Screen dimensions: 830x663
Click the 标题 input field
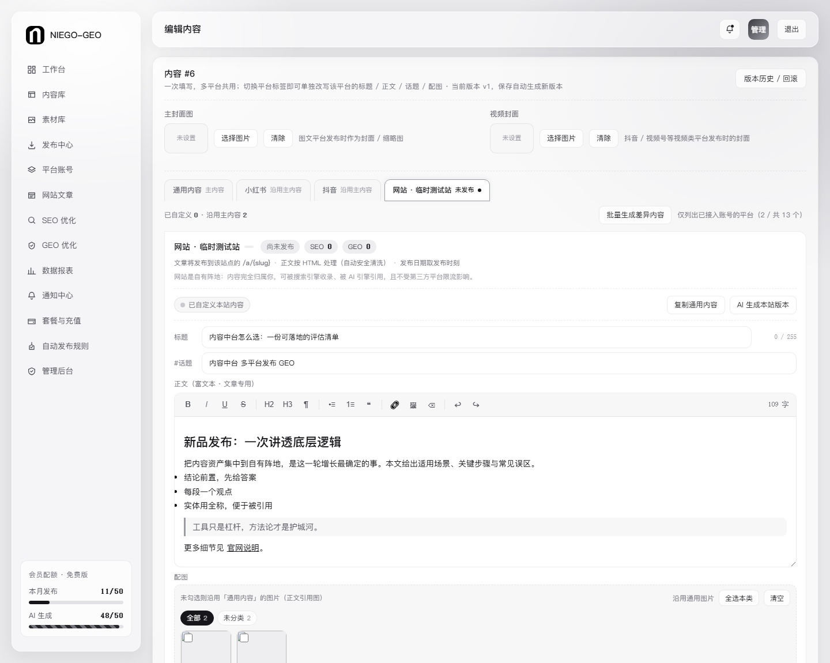pyautogui.click(x=476, y=337)
